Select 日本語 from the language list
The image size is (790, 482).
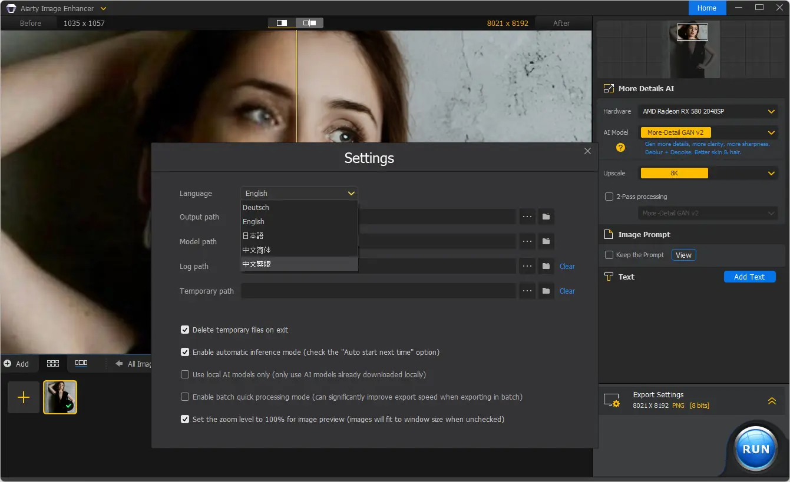(x=253, y=235)
